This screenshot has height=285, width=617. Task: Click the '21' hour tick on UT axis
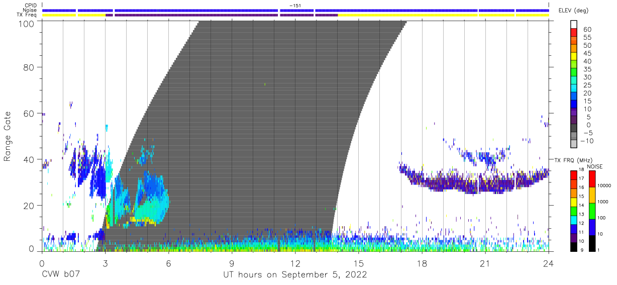[485, 262]
